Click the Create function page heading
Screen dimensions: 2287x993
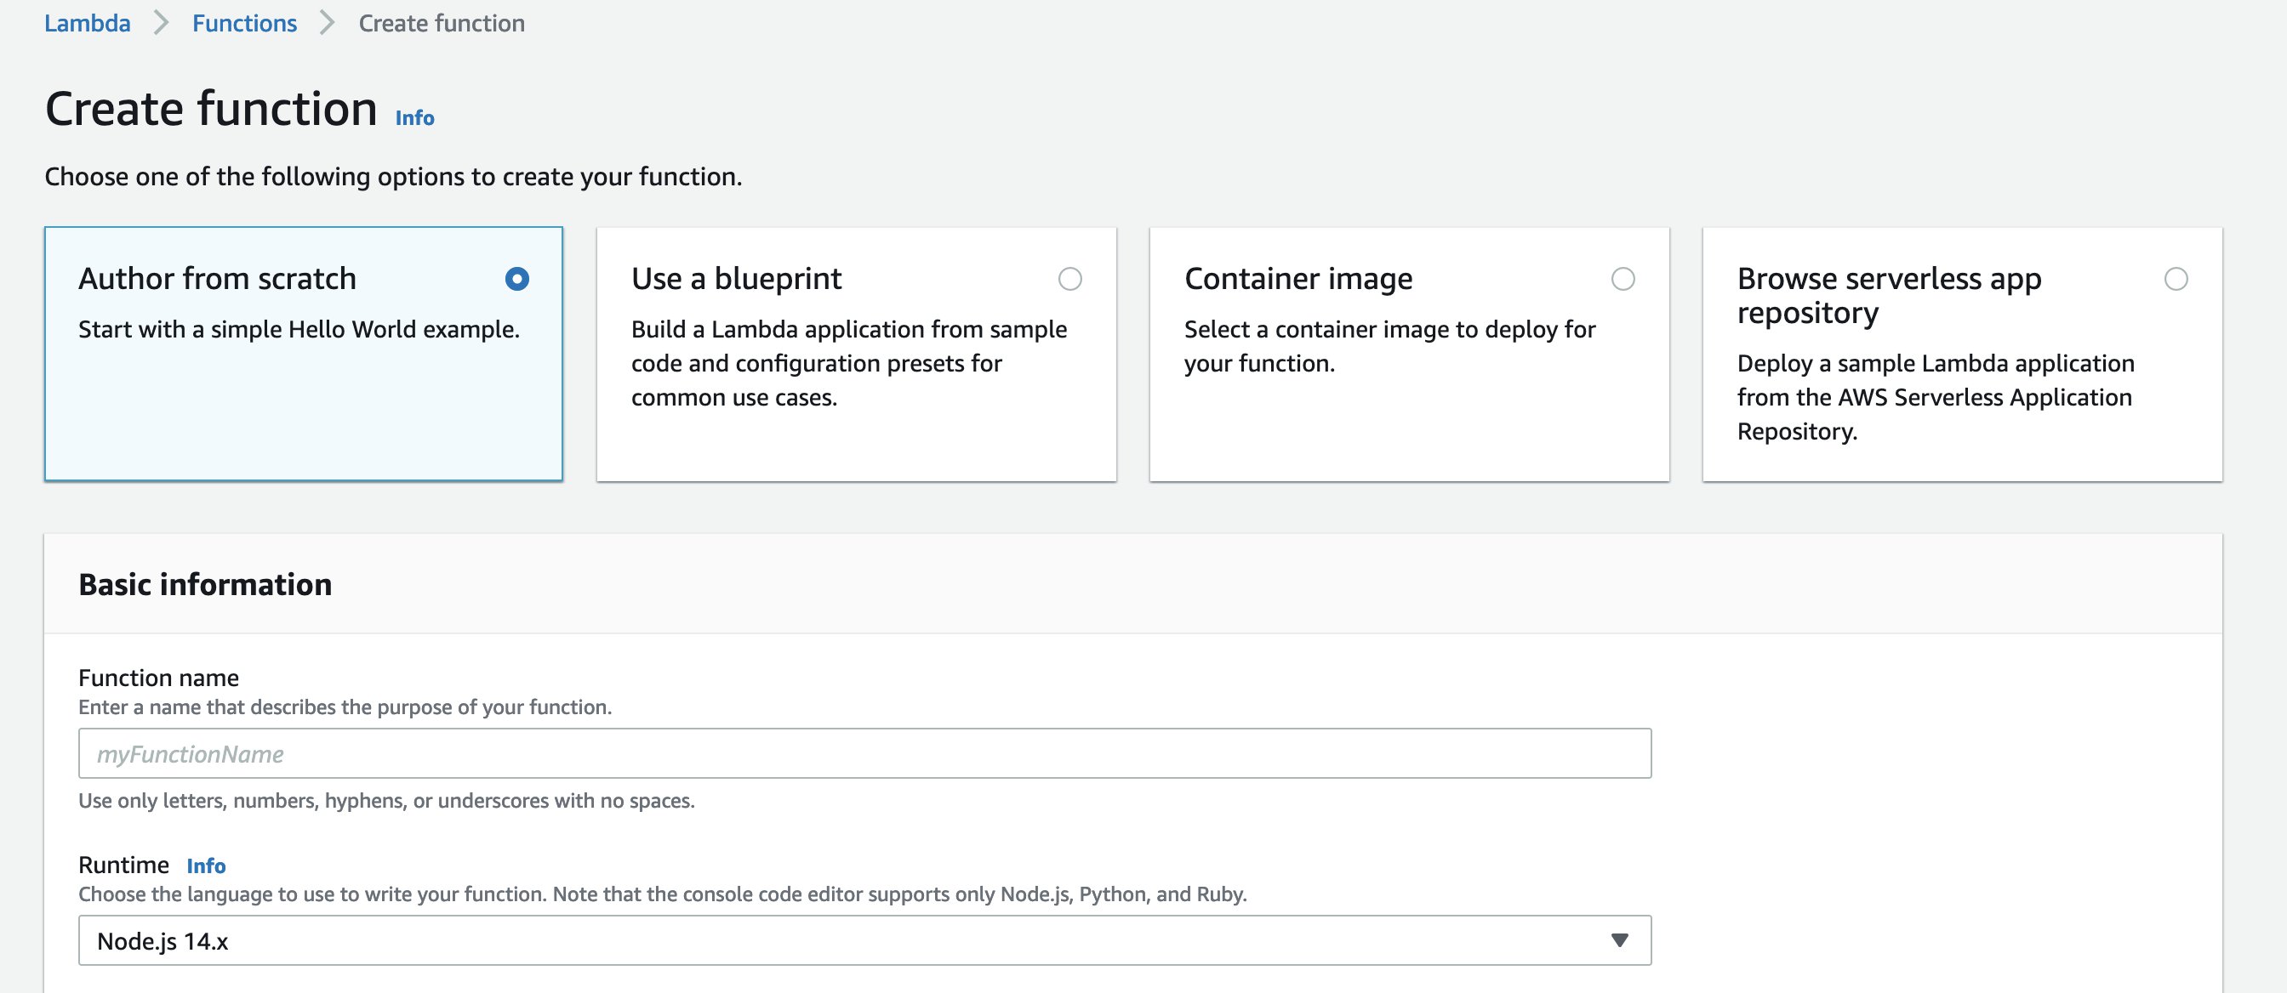[211, 109]
